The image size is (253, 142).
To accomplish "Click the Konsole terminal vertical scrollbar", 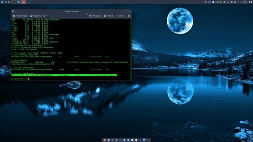I will click(130, 50).
